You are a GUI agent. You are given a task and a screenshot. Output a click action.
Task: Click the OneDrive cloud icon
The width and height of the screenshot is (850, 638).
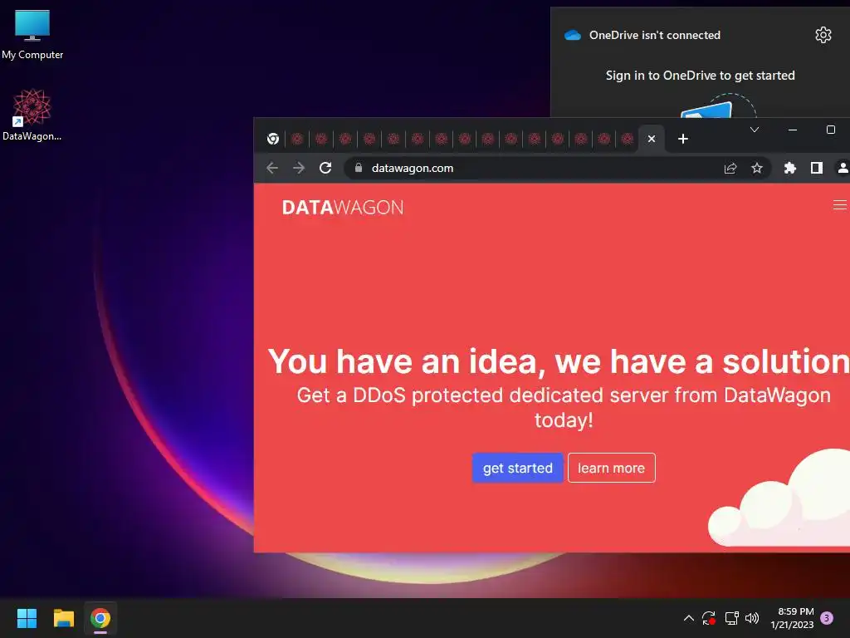[573, 35]
